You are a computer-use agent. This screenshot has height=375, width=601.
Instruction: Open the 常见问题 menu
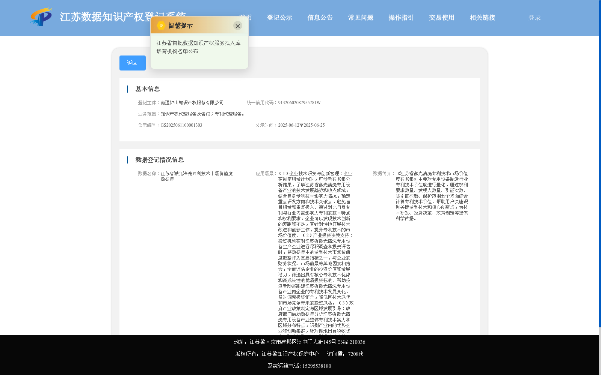point(361,18)
